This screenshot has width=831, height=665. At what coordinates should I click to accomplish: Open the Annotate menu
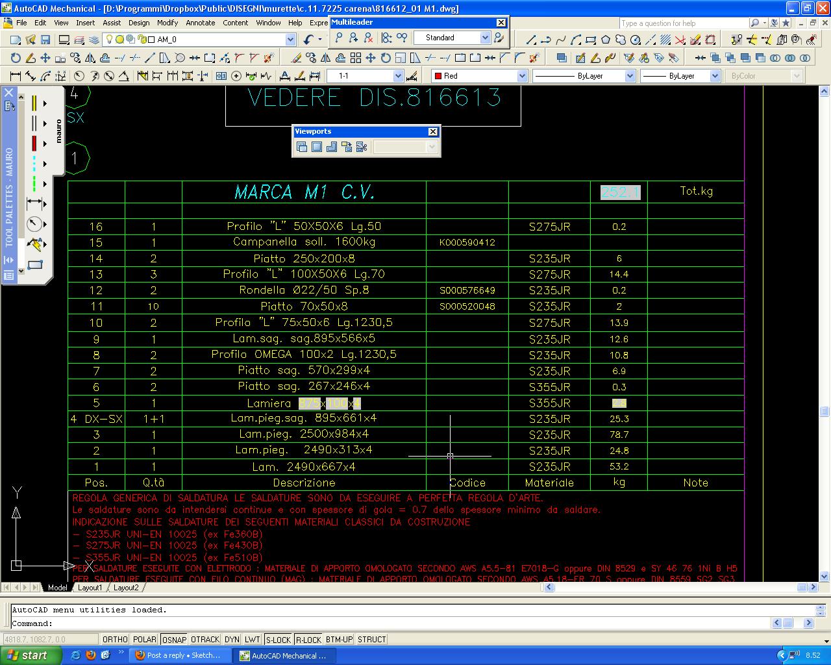[x=200, y=23]
